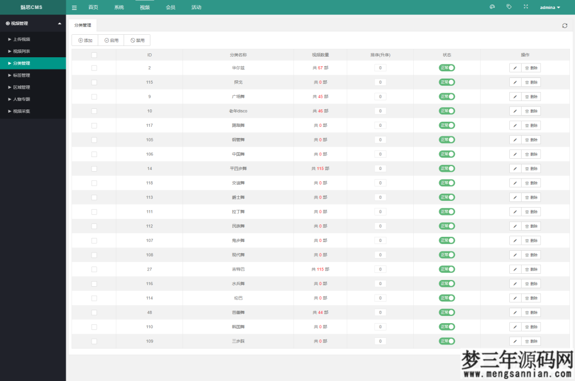Click the 禁用 button
This screenshot has height=381, width=575.
(137, 40)
